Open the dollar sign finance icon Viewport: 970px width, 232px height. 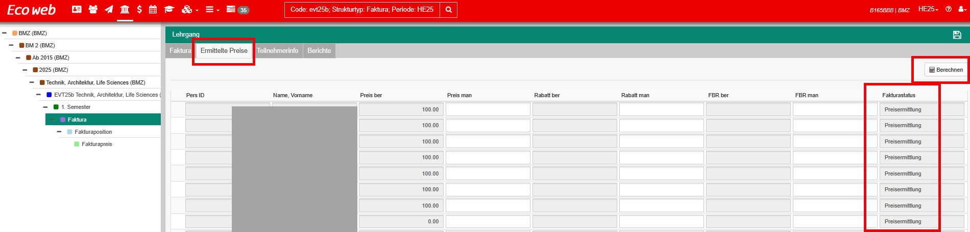[139, 9]
